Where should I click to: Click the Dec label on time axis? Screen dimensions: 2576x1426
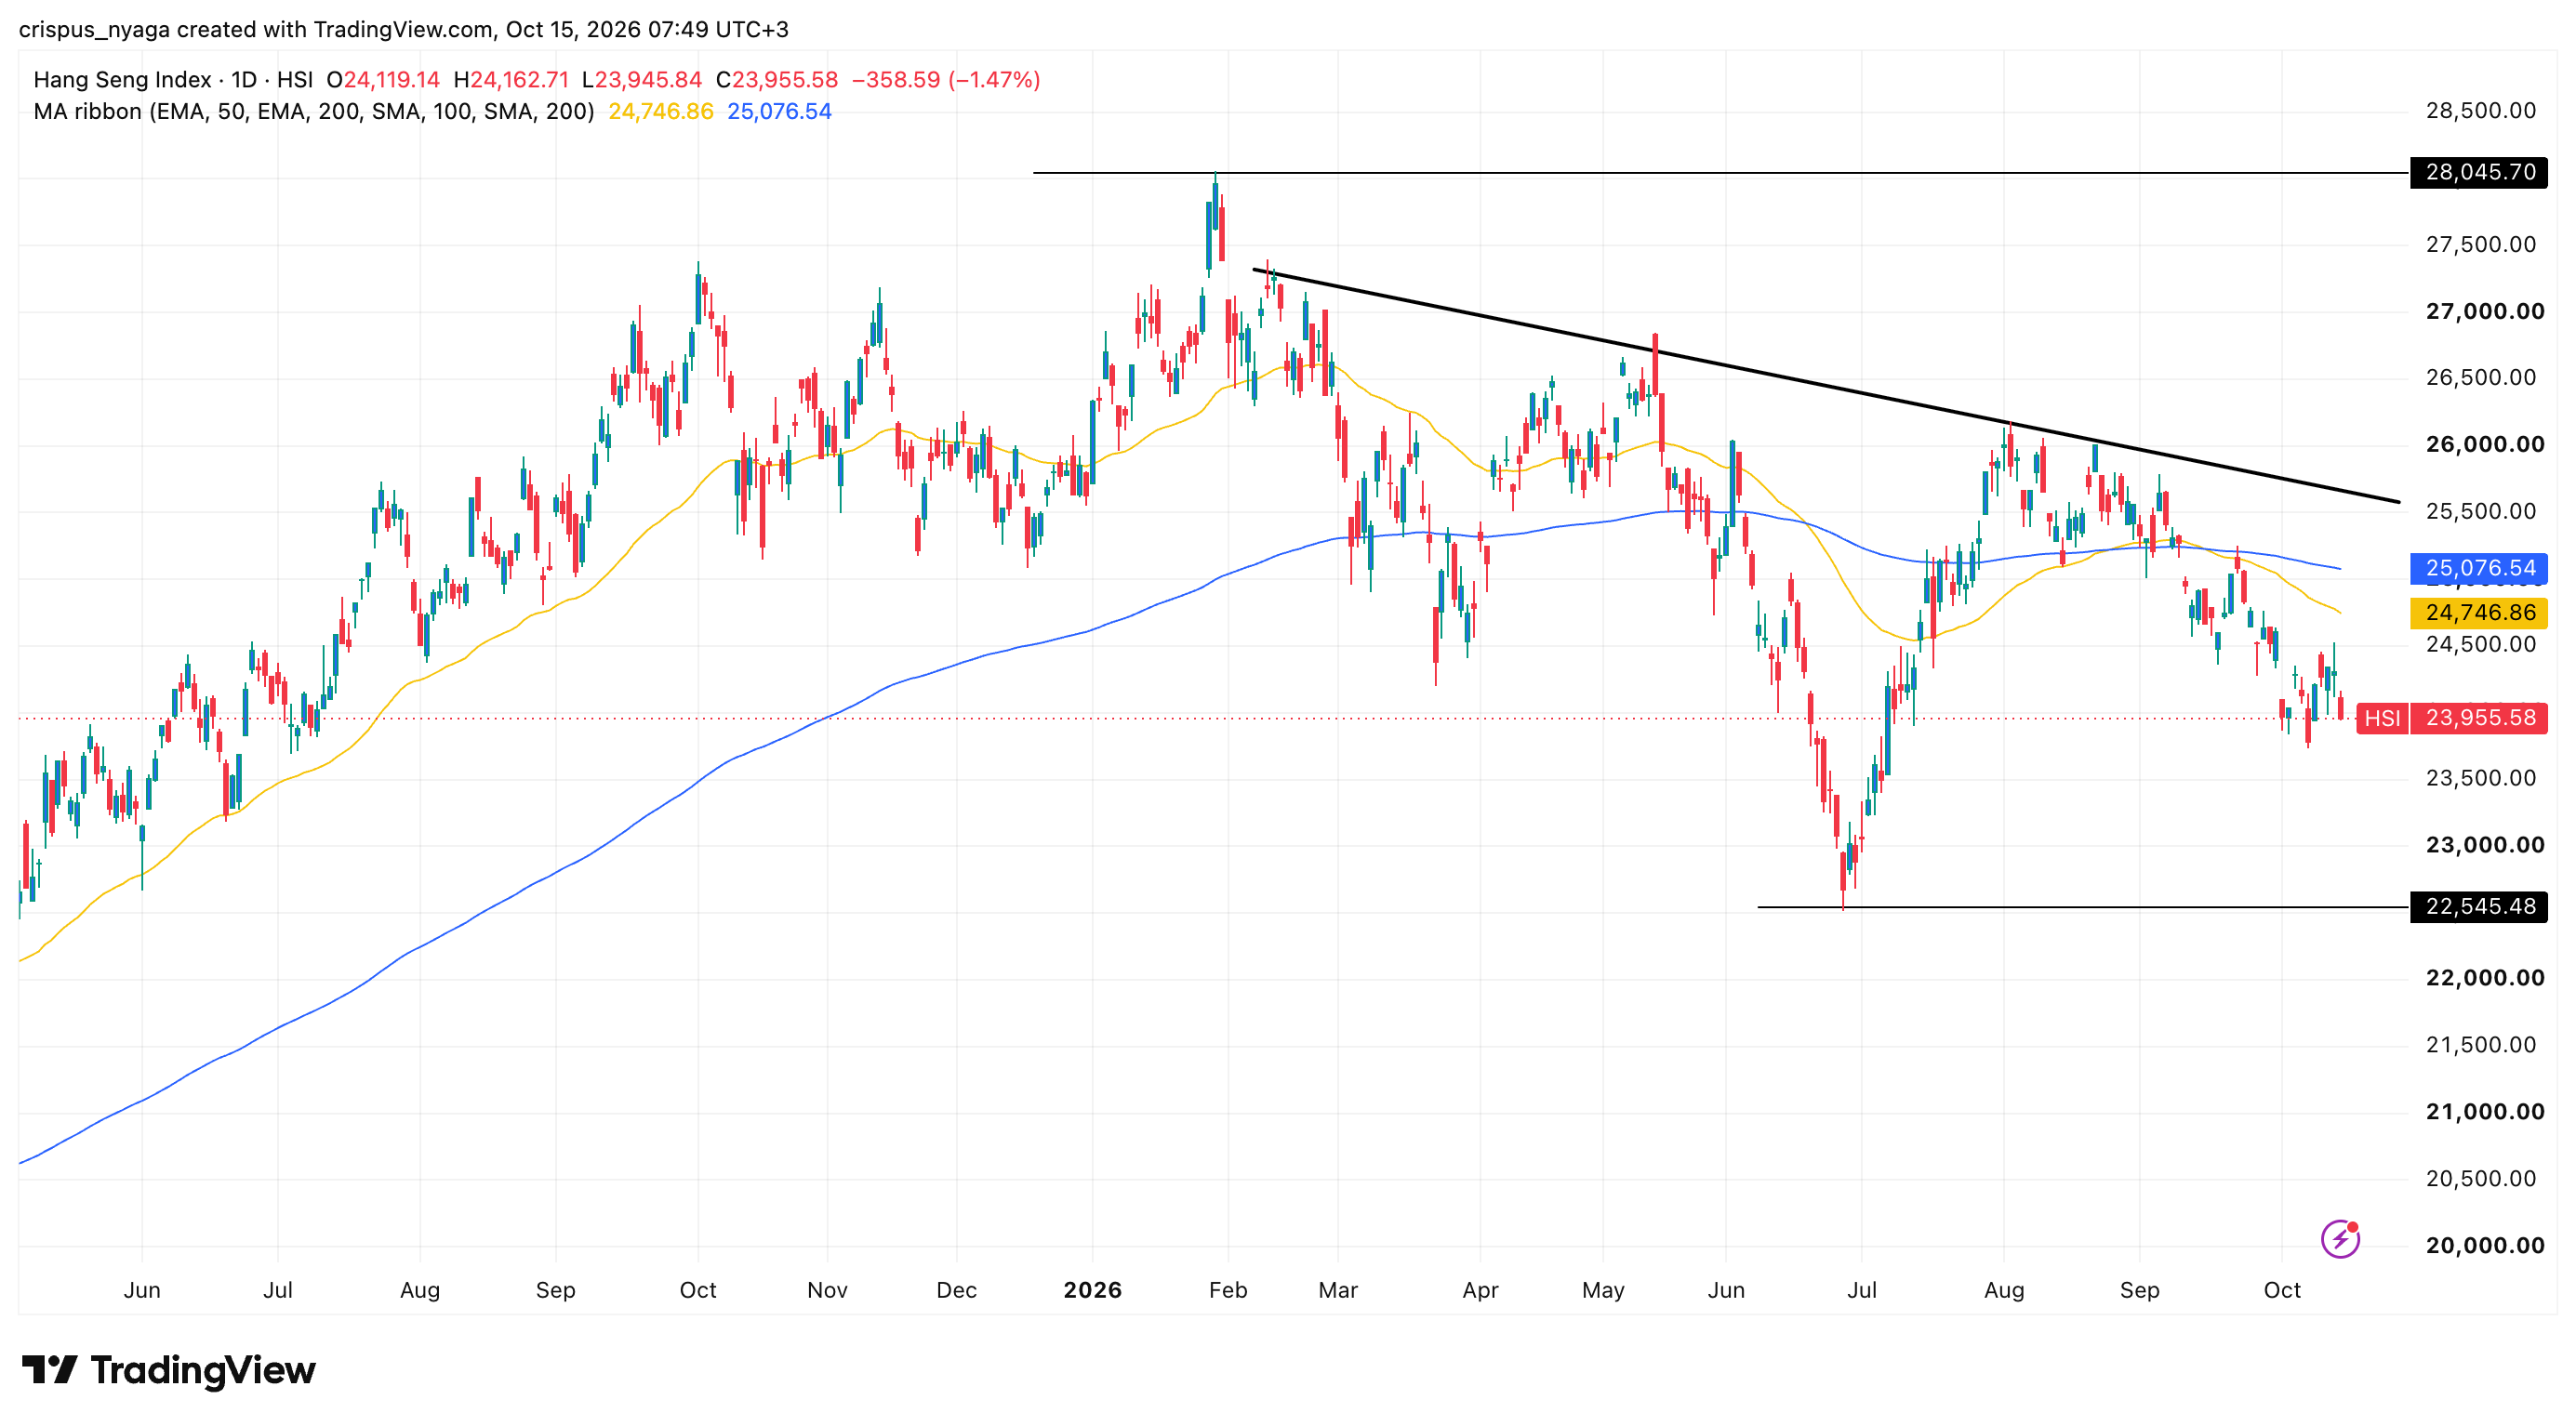956,1290
